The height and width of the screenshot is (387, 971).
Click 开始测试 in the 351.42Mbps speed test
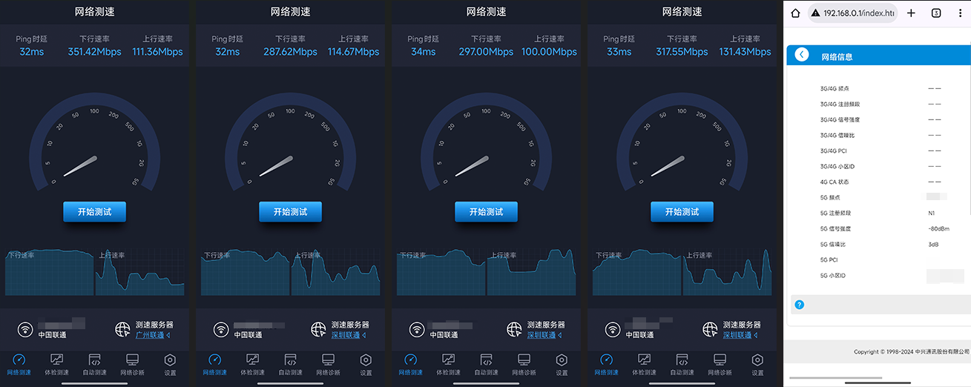coord(94,211)
